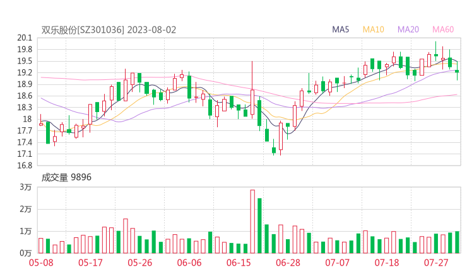Click the 05-26 date label
The image size is (467, 277).
139,263
